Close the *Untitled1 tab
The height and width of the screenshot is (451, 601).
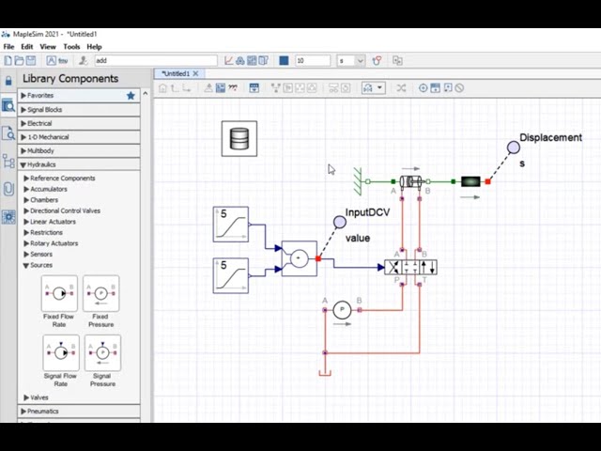click(x=196, y=73)
